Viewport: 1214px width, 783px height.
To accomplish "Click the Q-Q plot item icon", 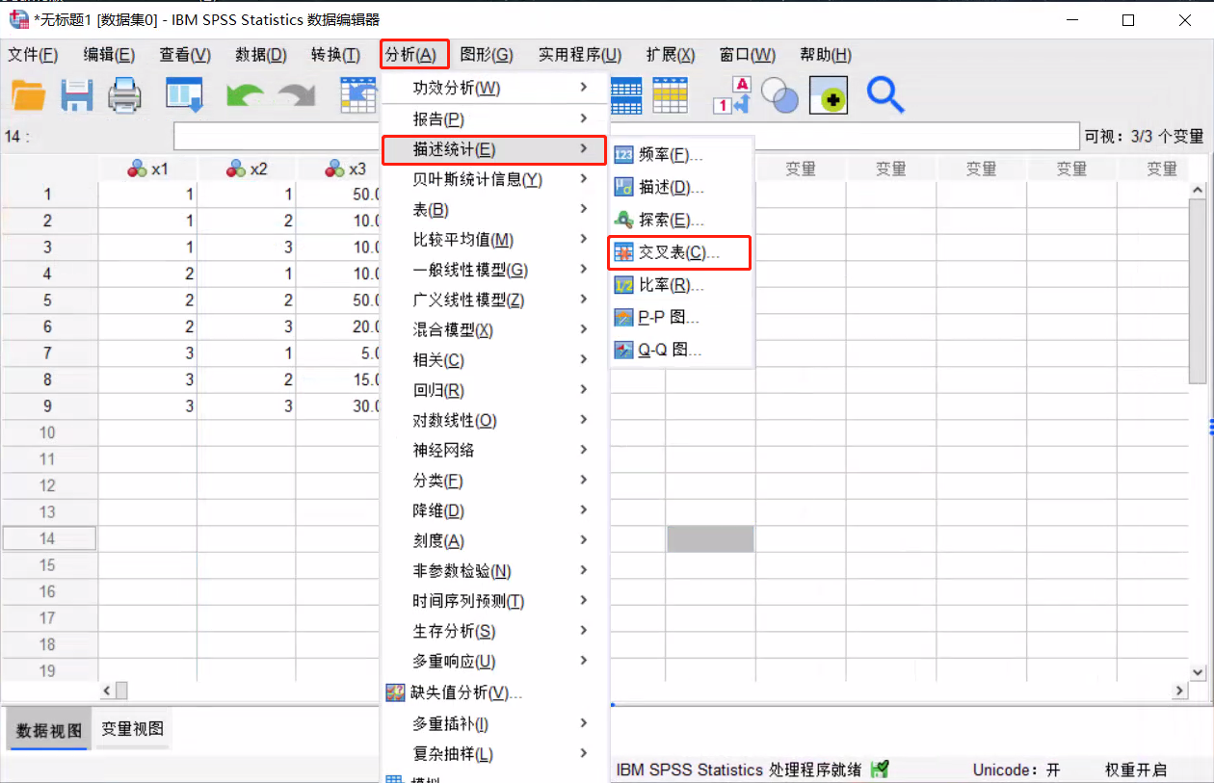I will click(623, 350).
